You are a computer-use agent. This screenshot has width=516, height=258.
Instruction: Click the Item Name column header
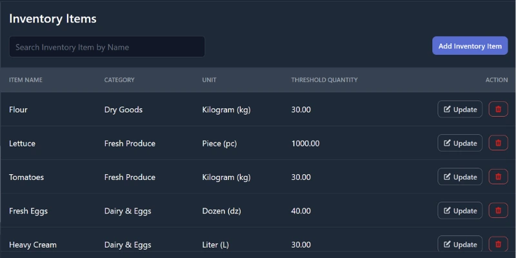(26, 80)
